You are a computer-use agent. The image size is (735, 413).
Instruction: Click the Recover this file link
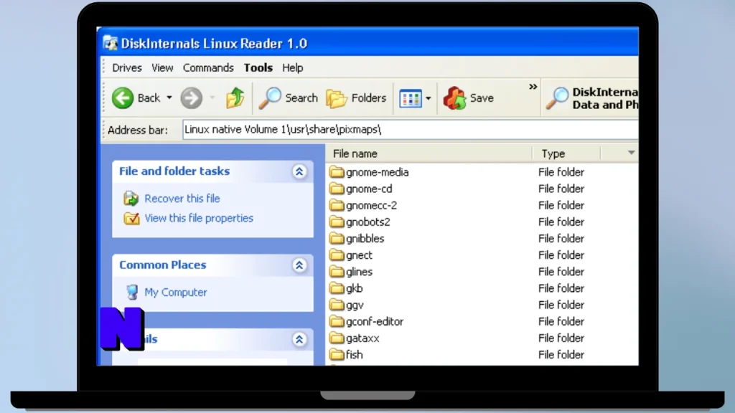(182, 199)
